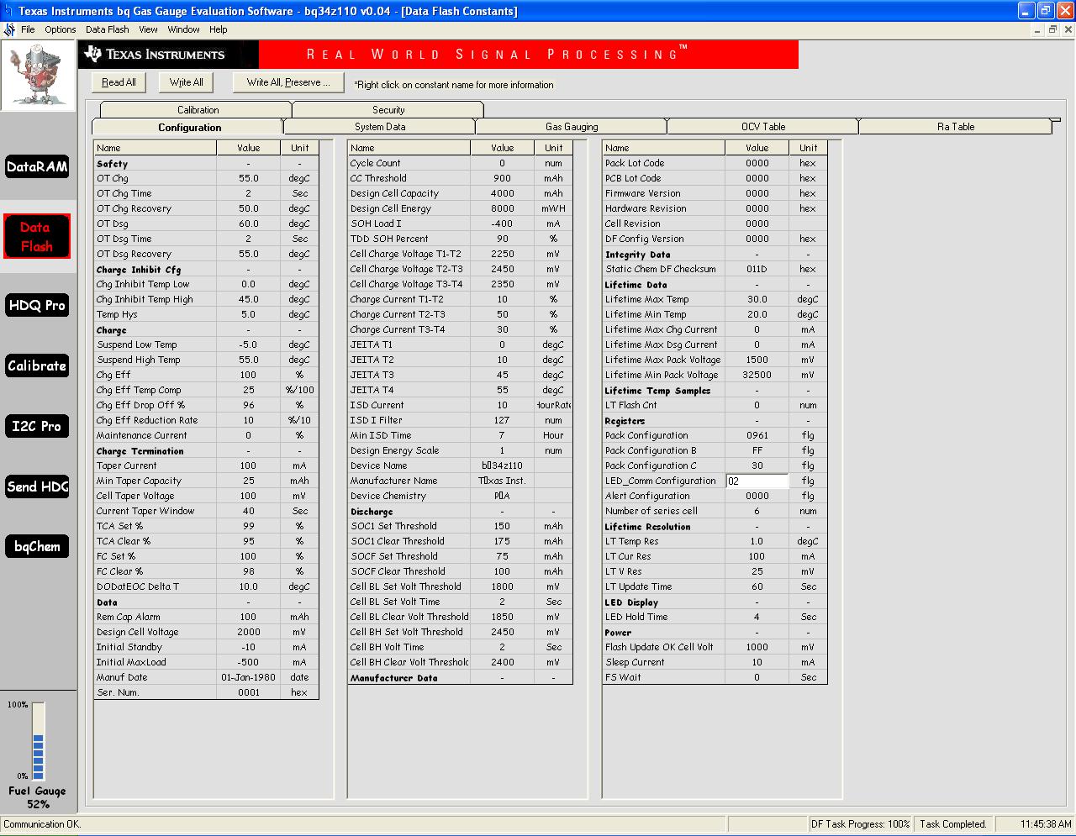Click the LED Hold Time value 4
This screenshot has width=1076, height=836.
[757, 617]
